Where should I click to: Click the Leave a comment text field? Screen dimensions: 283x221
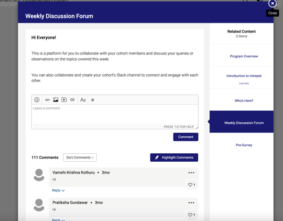pos(115,116)
